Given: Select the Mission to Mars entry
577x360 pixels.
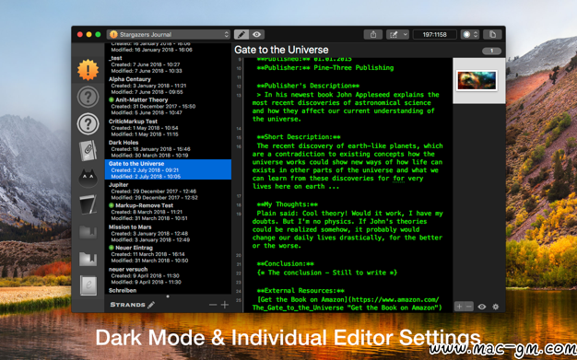Looking at the screenshot, I should [168, 233].
